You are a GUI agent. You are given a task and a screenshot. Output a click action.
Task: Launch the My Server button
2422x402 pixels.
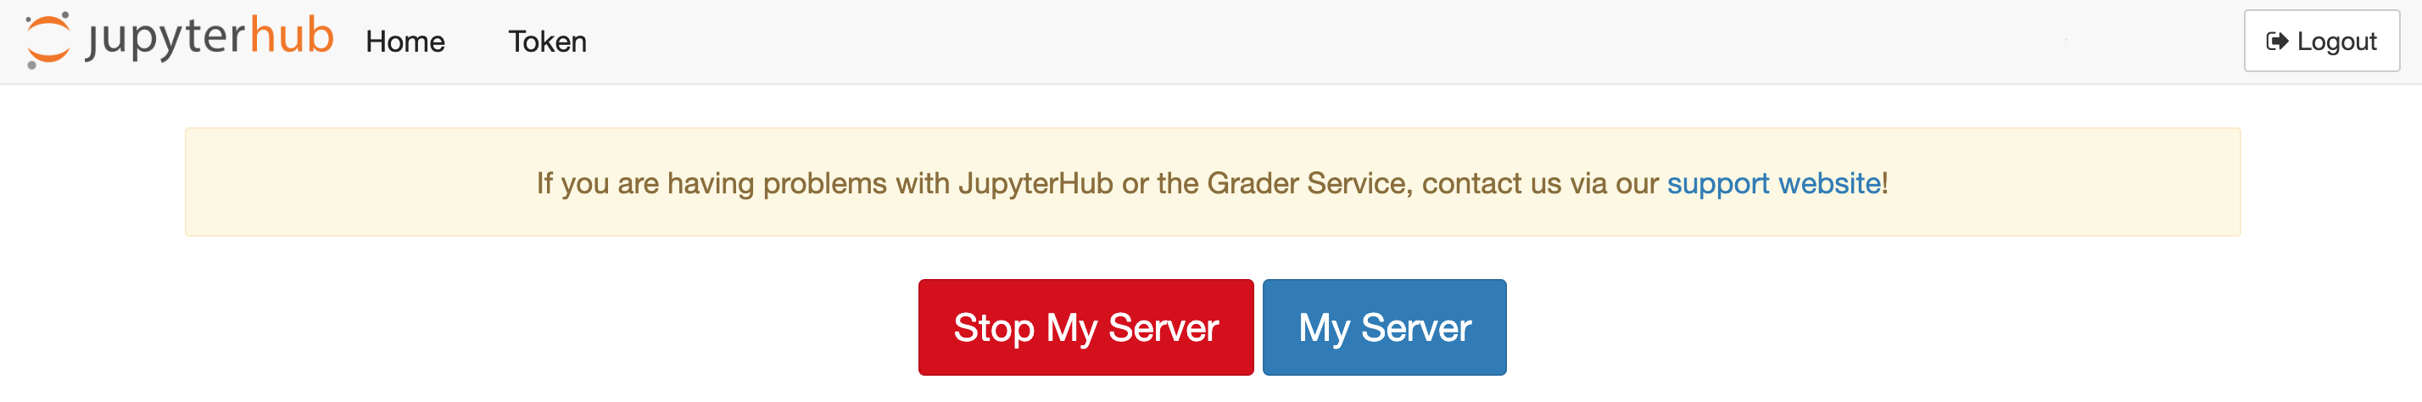coord(1384,327)
